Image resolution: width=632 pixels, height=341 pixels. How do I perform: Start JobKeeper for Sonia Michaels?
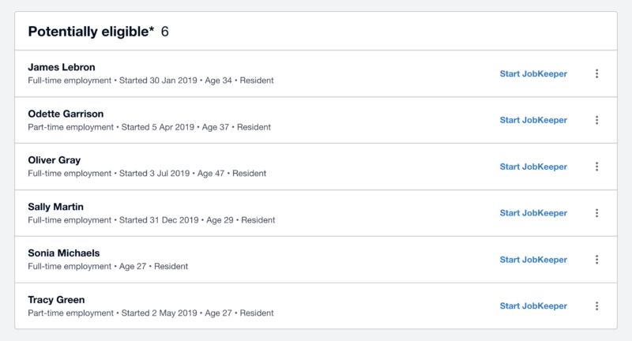click(x=533, y=260)
